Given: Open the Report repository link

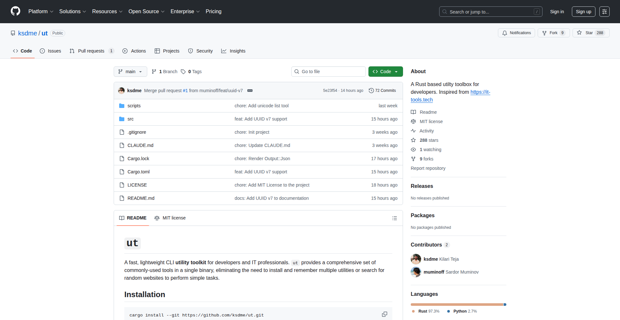Looking at the screenshot, I should (x=428, y=168).
